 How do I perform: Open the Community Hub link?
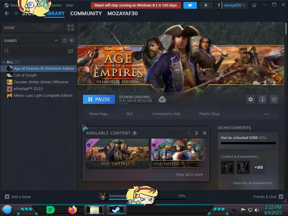(166, 114)
